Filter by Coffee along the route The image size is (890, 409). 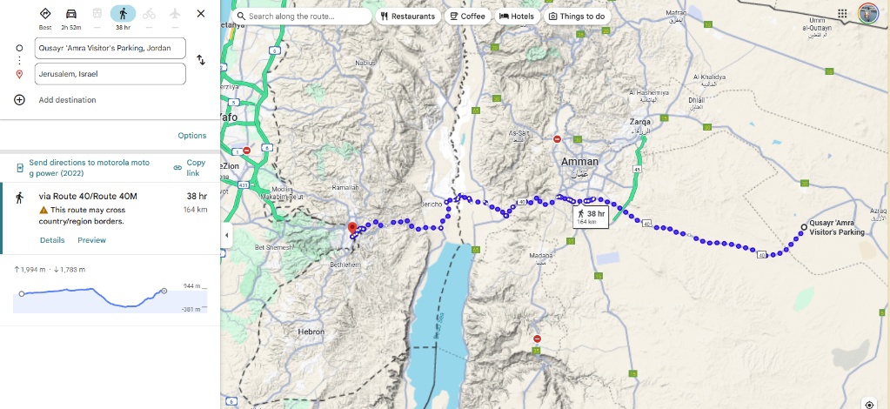(468, 16)
